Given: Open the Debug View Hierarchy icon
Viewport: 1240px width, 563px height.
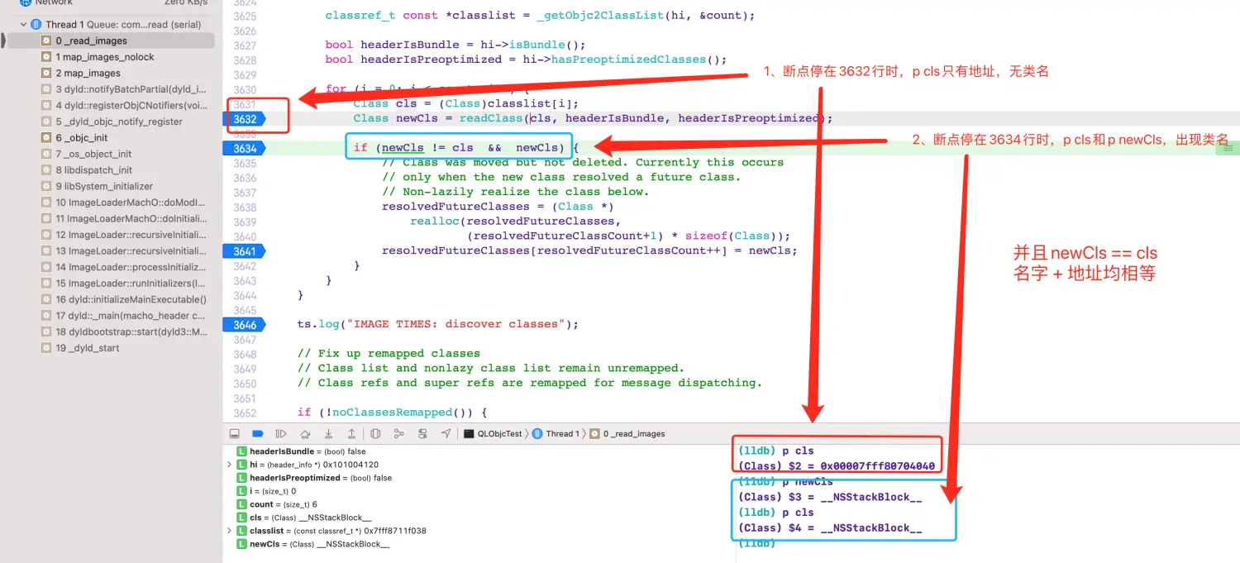Looking at the screenshot, I should (375, 433).
